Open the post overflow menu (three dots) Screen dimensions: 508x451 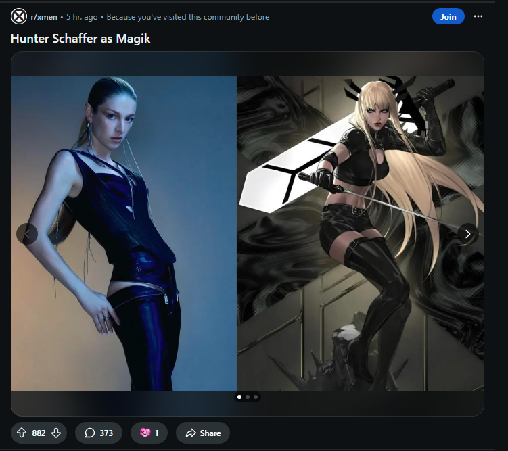tap(478, 16)
